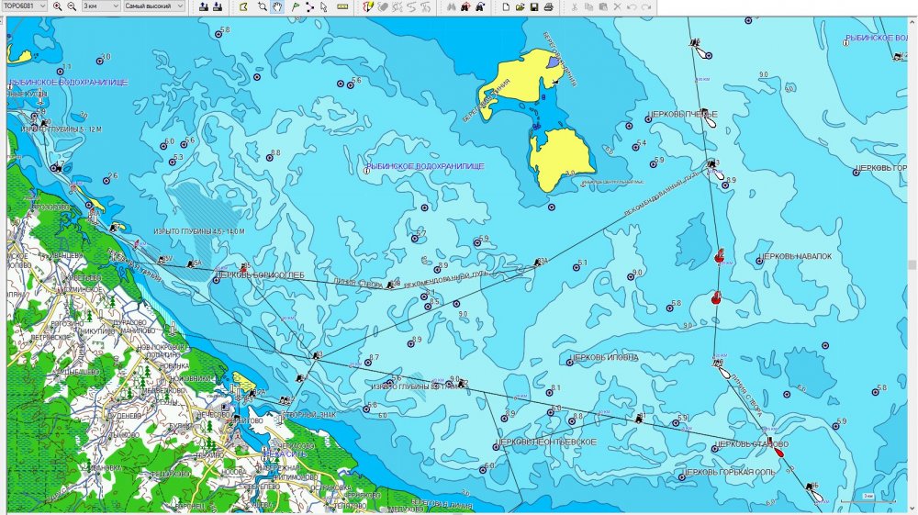Activate the distance measure ruler tool
918x515 pixels.
tap(342, 6)
